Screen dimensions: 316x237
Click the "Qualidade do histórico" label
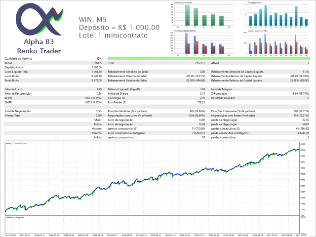(x=18, y=59)
